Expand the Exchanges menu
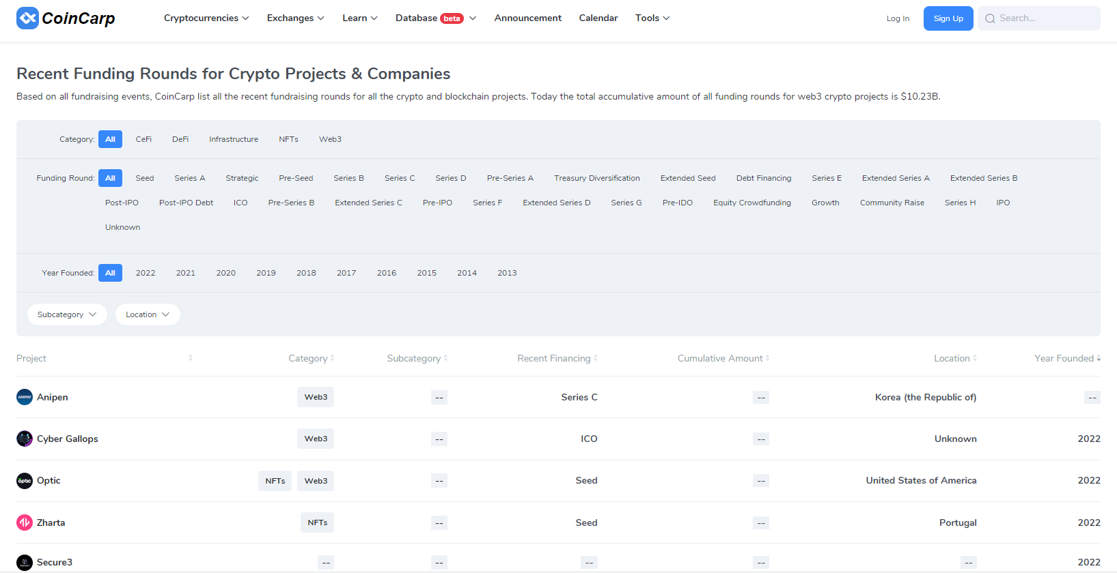The height and width of the screenshot is (573, 1117). click(x=296, y=18)
